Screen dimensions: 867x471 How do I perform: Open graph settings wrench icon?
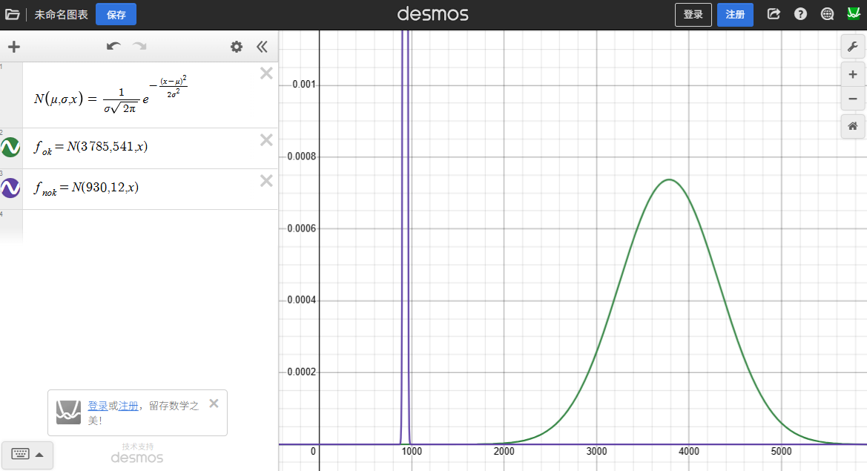(x=853, y=47)
